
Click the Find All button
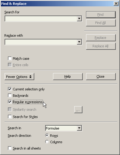click(101, 23)
